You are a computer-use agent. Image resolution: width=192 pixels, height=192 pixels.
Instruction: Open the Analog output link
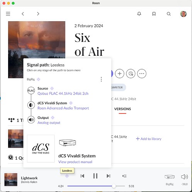pyautogui.click(x=49, y=123)
